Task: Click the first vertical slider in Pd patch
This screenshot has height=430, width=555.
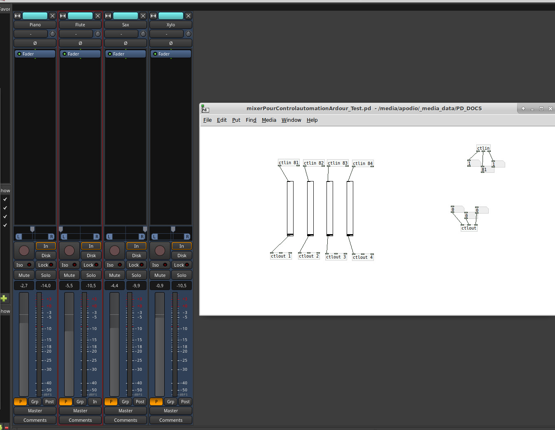Action: click(290, 208)
